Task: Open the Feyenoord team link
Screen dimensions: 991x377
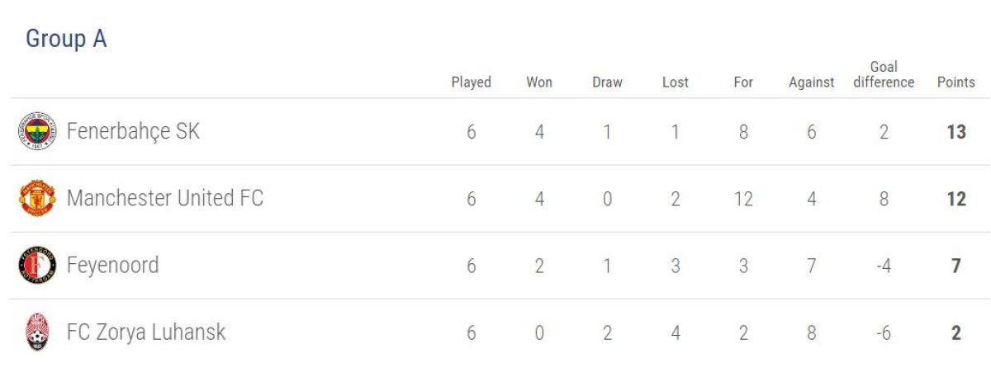Action: [112, 265]
